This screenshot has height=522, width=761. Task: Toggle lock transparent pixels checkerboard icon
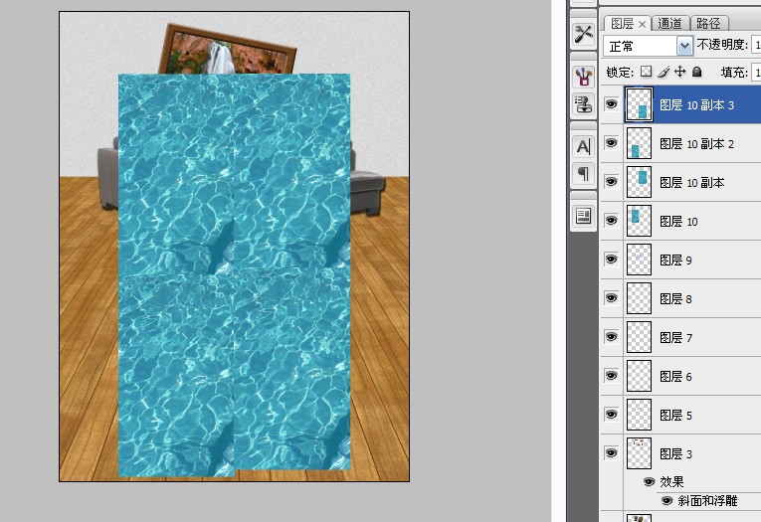coord(646,72)
